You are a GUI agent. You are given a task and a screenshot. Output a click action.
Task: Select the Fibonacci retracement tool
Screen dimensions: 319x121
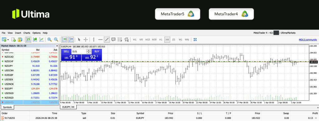coord(120,39)
